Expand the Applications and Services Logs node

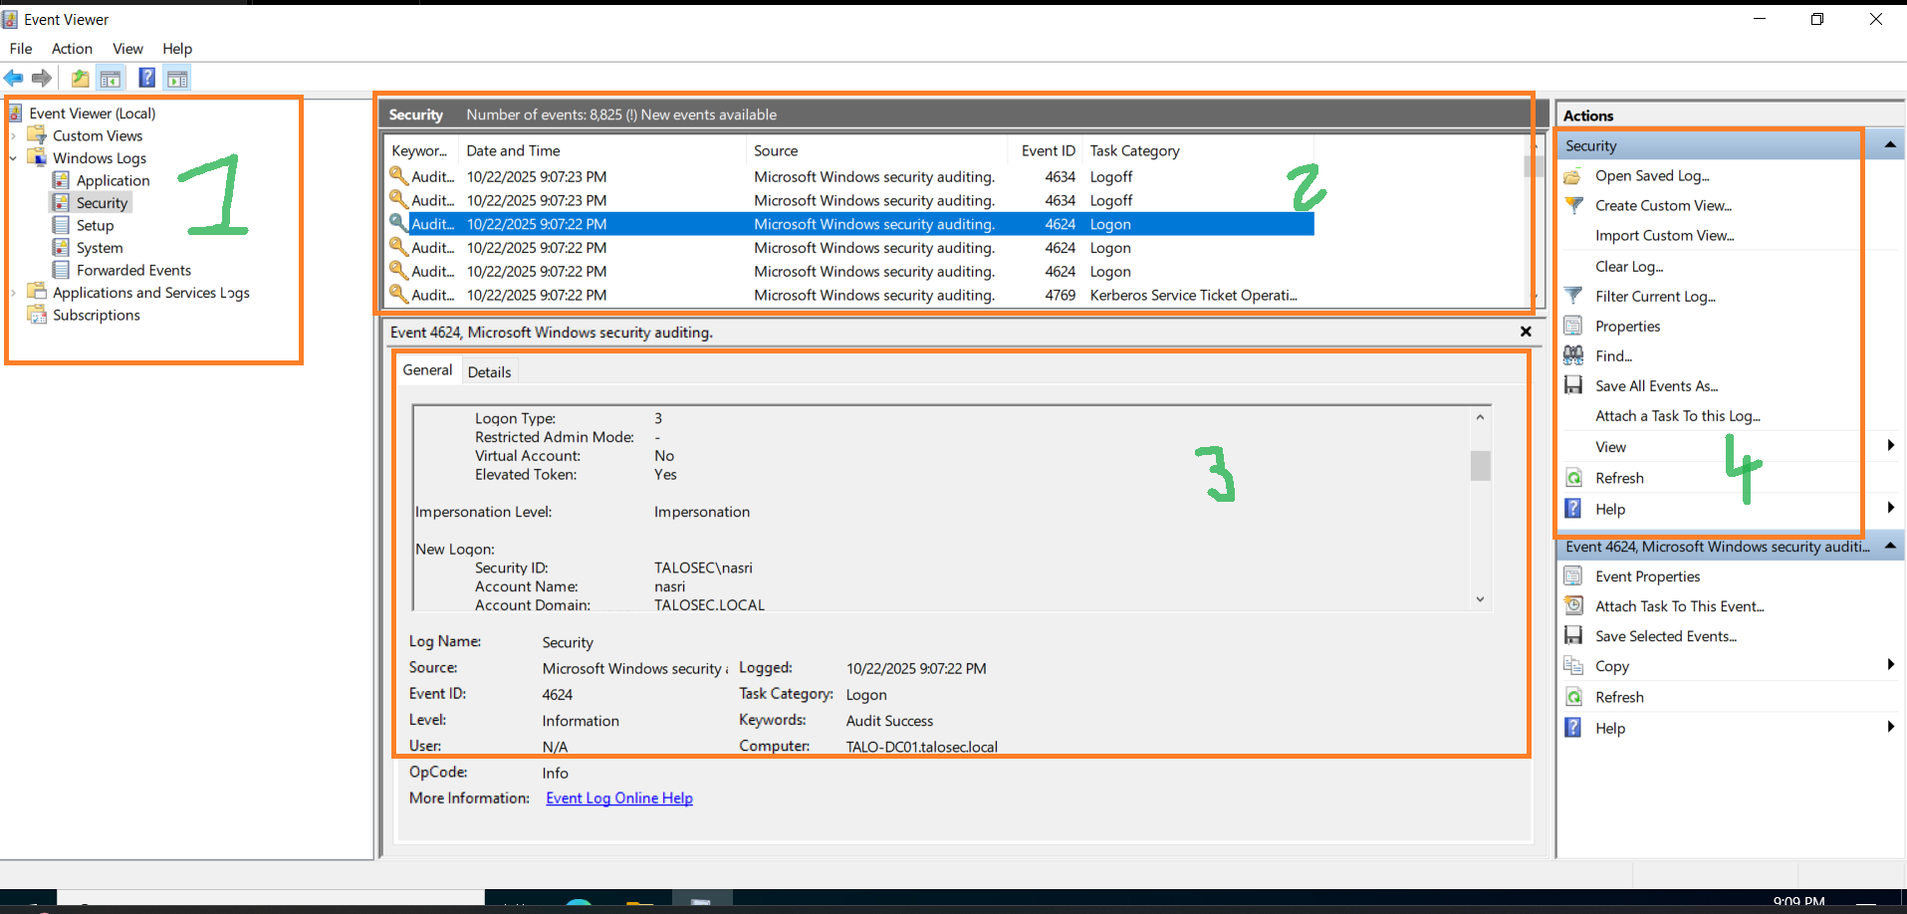pyautogui.click(x=13, y=293)
